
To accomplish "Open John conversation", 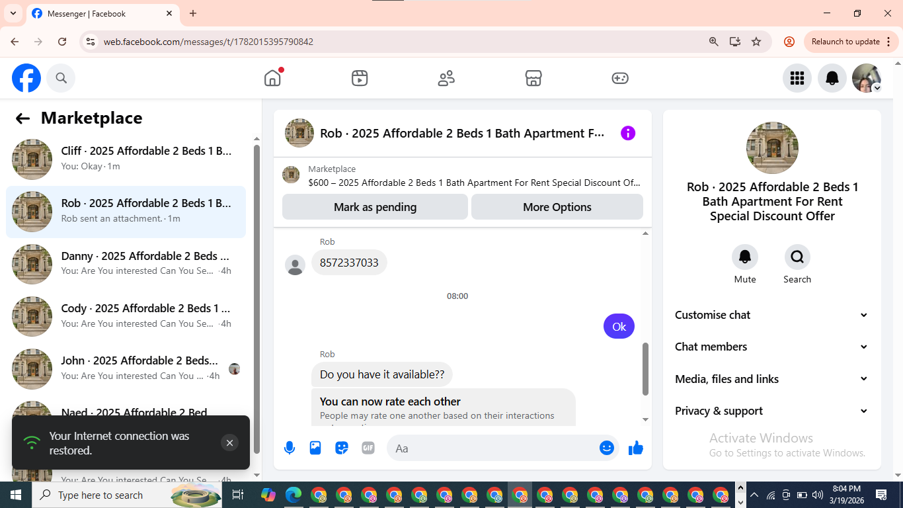I will (126, 368).
